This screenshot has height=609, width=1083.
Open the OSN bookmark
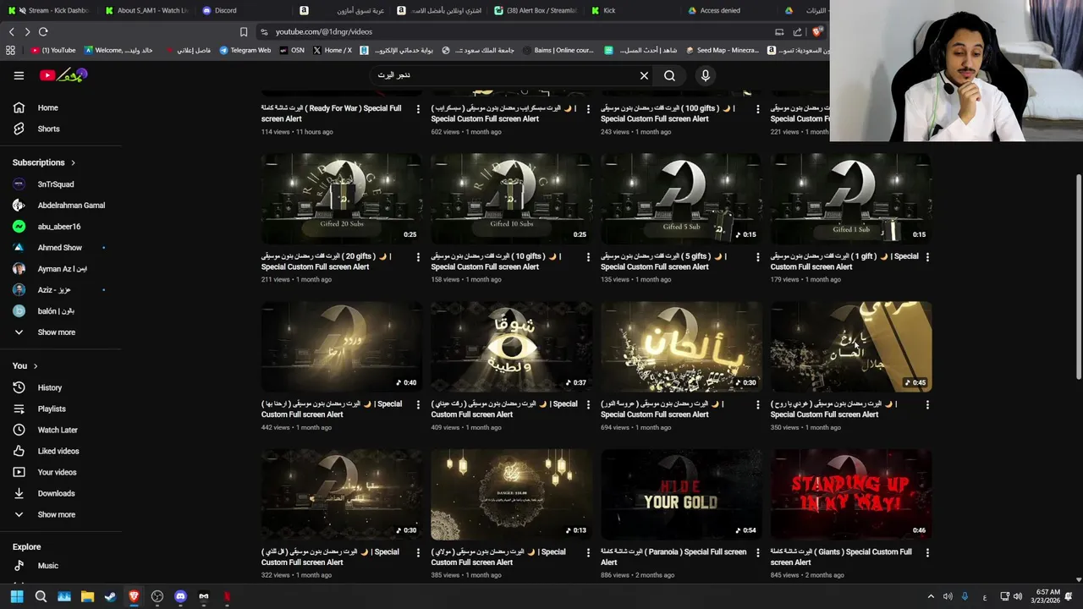(292, 50)
